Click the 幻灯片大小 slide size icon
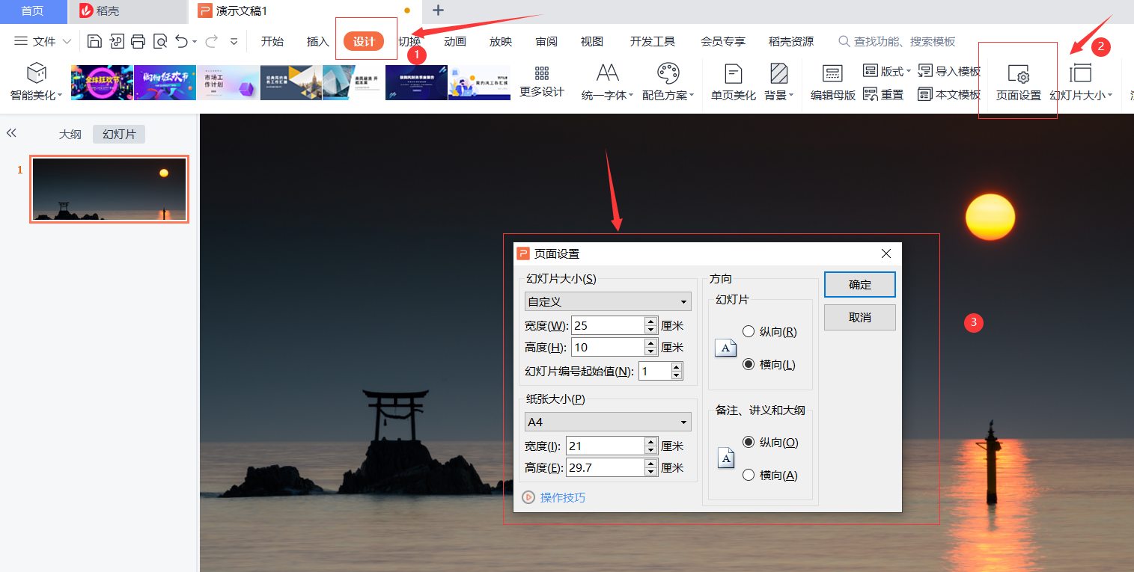The width and height of the screenshot is (1134, 572). (1080, 73)
